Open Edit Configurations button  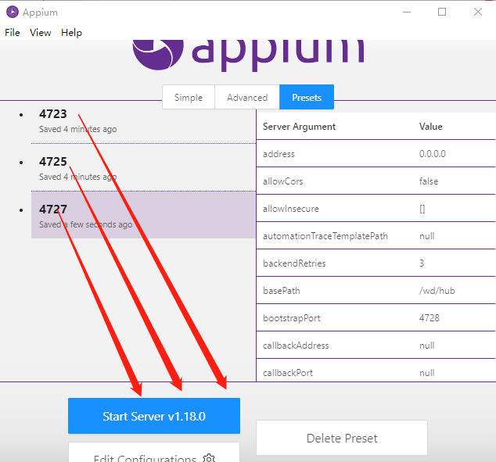tap(154, 453)
